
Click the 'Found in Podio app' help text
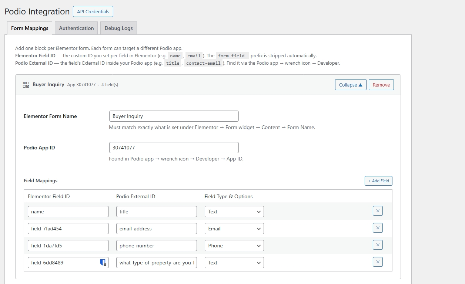(176, 159)
